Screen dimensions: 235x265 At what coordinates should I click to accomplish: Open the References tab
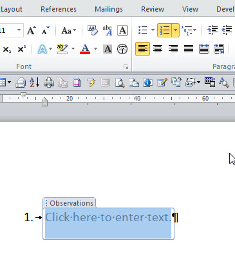click(x=59, y=9)
